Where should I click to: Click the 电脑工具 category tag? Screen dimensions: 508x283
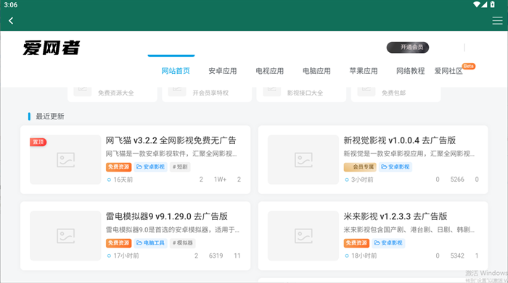tap(151, 243)
